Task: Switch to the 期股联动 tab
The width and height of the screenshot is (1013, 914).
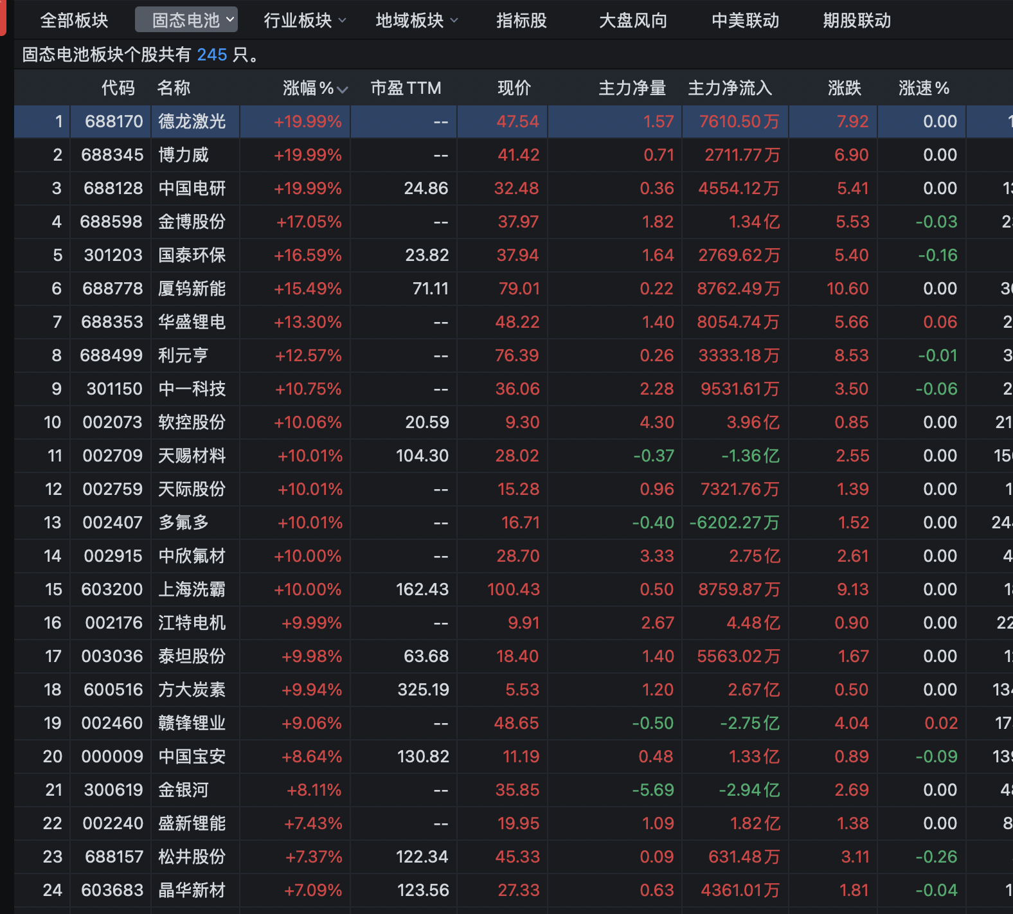Action: tap(857, 21)
